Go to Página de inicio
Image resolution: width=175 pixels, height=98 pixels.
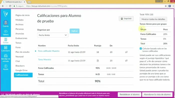click(x=22, y=15)
